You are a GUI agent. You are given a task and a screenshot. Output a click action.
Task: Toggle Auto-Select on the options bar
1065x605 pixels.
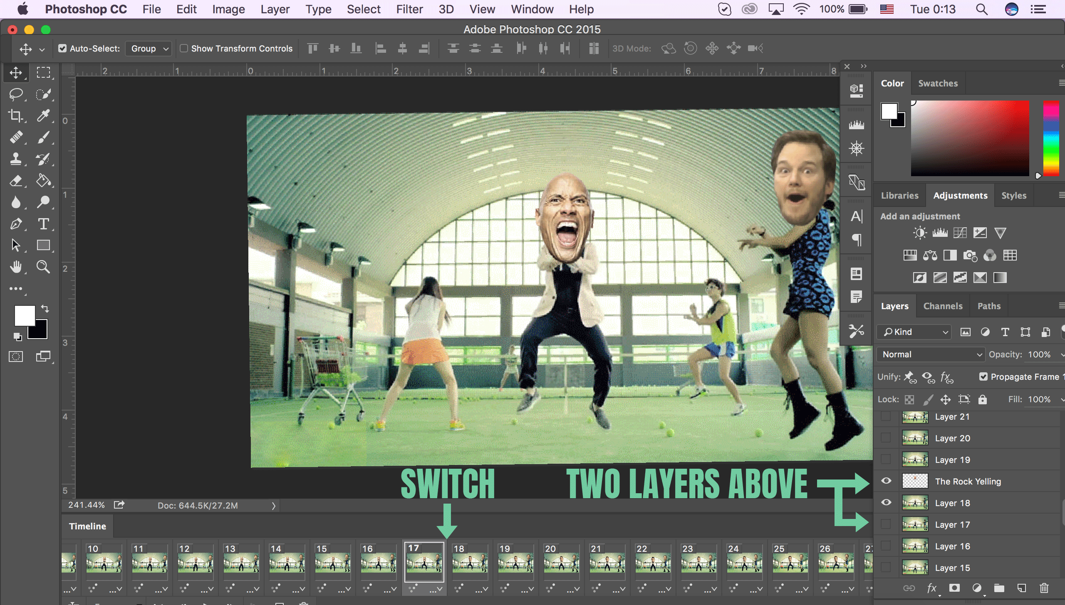(x=62, y=48)
